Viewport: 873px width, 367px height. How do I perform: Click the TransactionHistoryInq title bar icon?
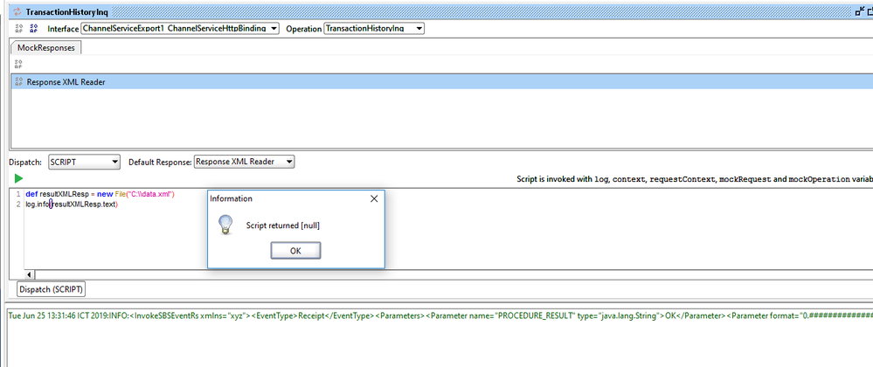(x=17, y=11)
